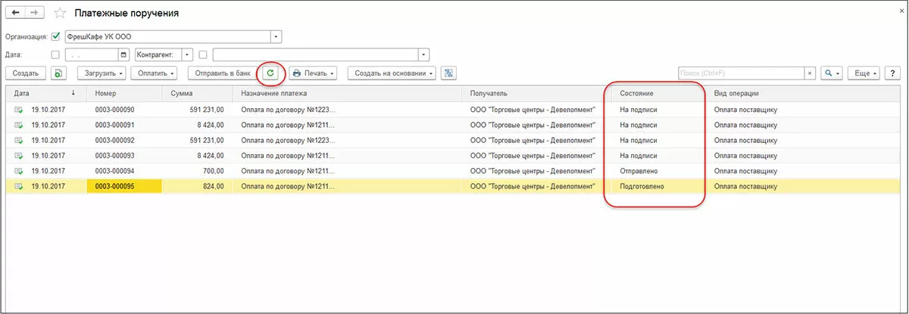This screenshot has height=314, width=909.
Task: Expand the Организация ФрешКафе dropdown arrow
Action: (x=276, y=36)
